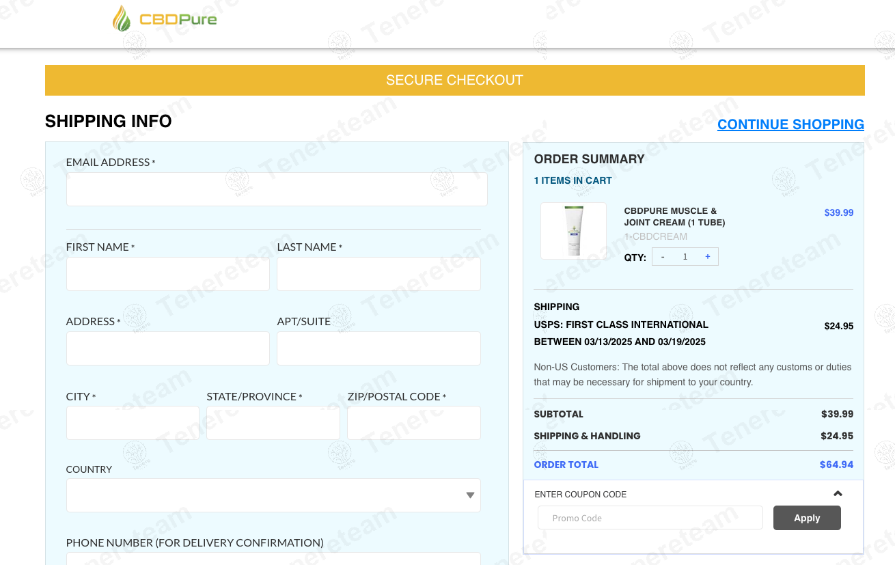The image size is (895, 565).
Task: Collapse the Enter Coupon Code section
Action: click(838, 494)
